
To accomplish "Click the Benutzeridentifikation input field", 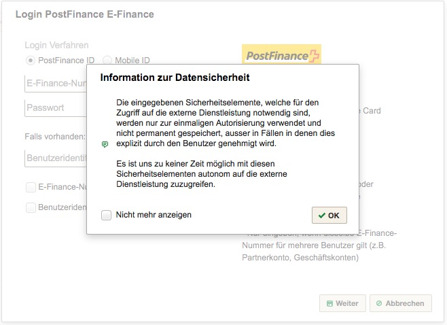I will [56, 158].
